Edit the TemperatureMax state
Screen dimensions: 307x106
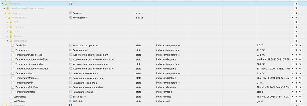click(x=292, y=73)
